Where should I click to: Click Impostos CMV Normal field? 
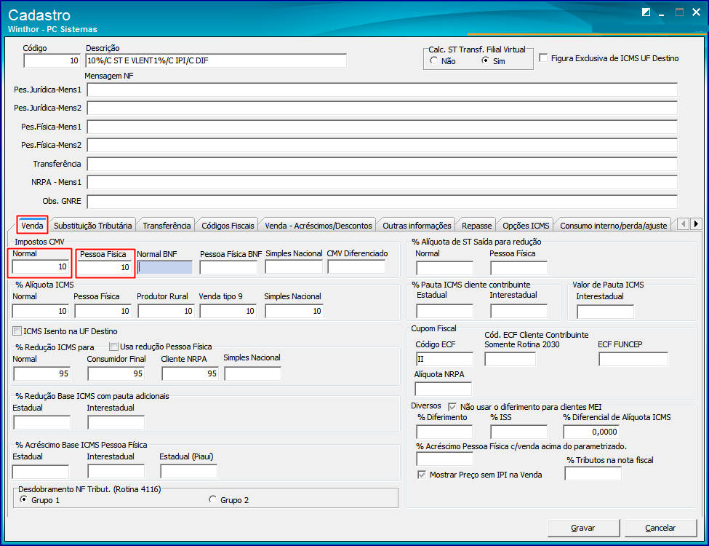[x=41, y=267]
